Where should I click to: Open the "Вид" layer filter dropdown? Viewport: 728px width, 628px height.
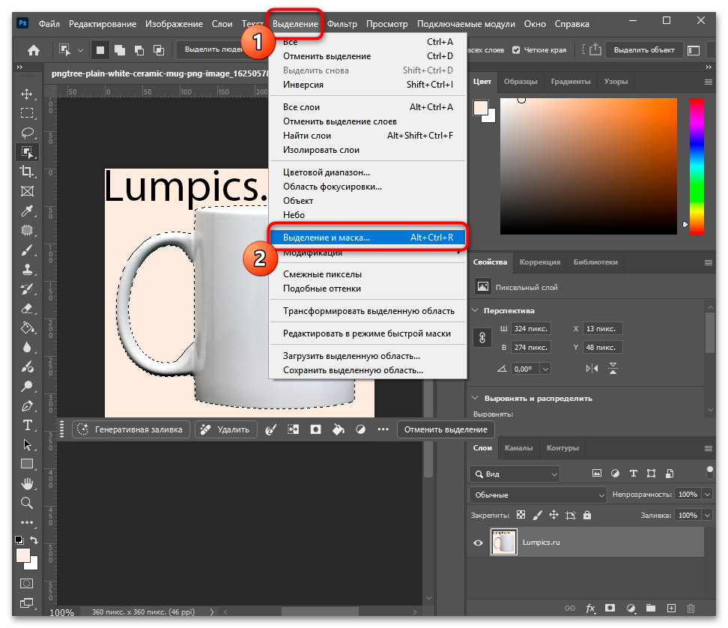[x=515, y=474]
